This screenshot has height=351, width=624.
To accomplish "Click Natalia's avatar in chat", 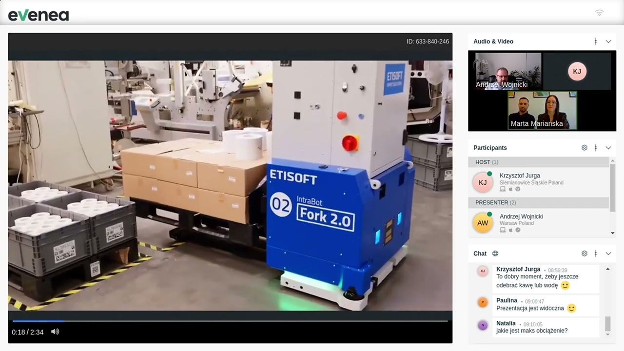I will 483,325.
